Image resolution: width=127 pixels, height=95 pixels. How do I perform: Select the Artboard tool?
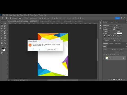pyautogui.click(x=5, y=23)
